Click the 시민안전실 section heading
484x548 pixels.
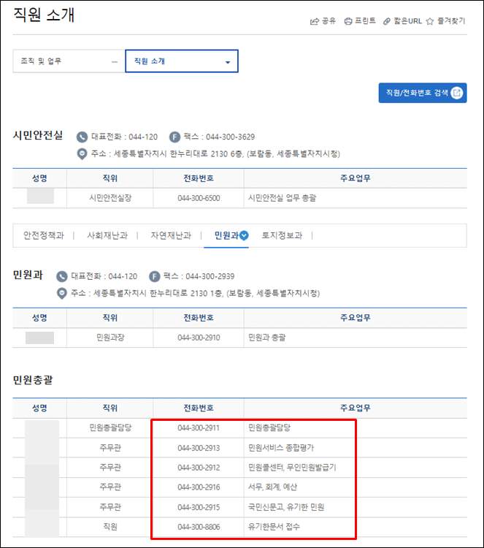click(x=38, y=135)
